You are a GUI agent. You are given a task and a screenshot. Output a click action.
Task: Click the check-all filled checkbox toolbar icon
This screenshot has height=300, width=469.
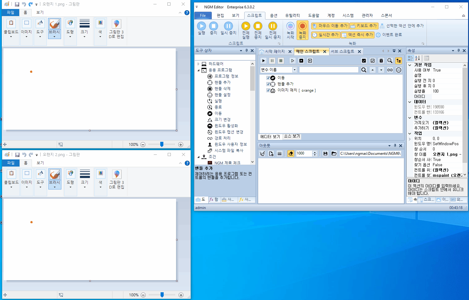[364, 61]
